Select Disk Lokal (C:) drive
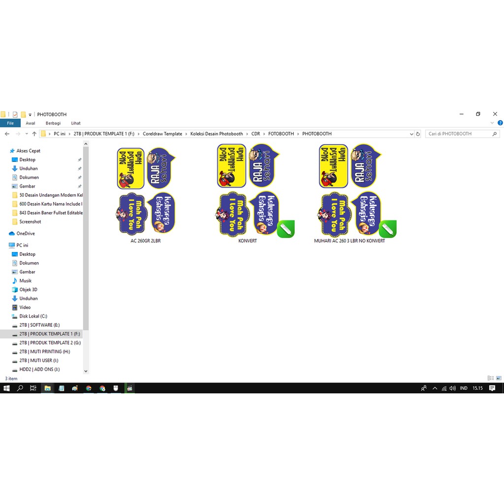The width and height of the screenshot is (504, 504). [x=30, y=316]
